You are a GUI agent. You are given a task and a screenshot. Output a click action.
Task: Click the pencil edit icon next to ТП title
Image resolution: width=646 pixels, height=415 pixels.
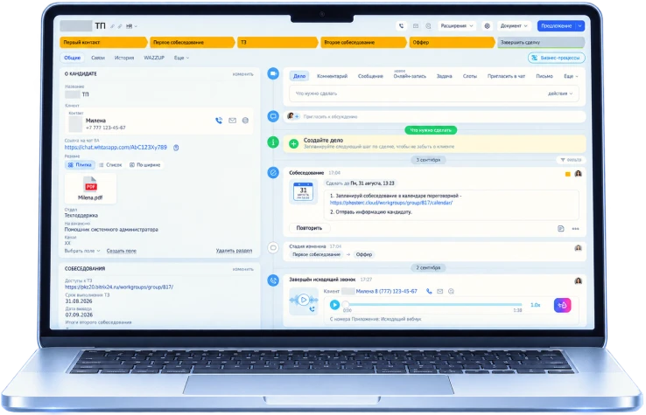(x=112, y=26)
